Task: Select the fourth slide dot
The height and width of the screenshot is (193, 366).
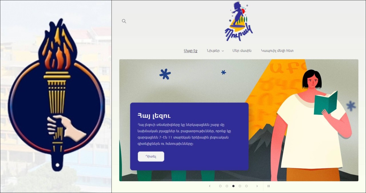Action: [x=240, y=186]
